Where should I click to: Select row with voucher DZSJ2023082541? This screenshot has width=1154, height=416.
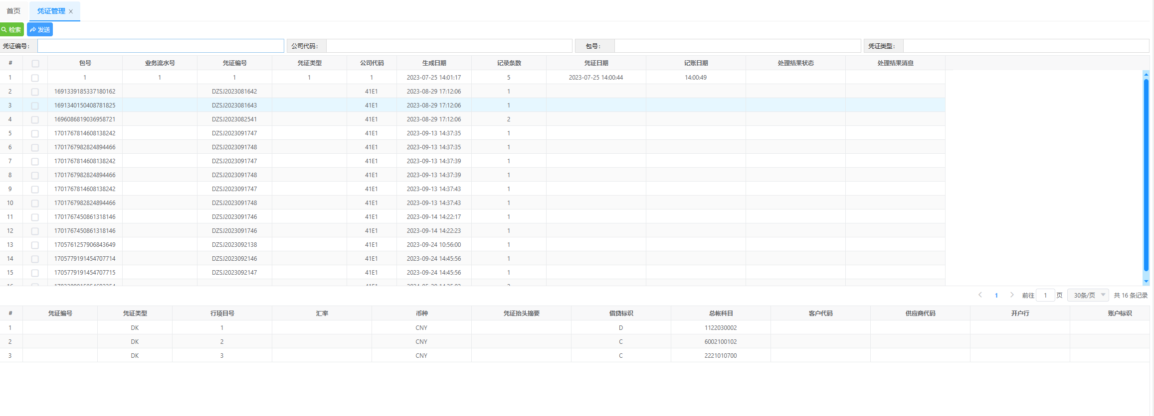coord(234,119)
